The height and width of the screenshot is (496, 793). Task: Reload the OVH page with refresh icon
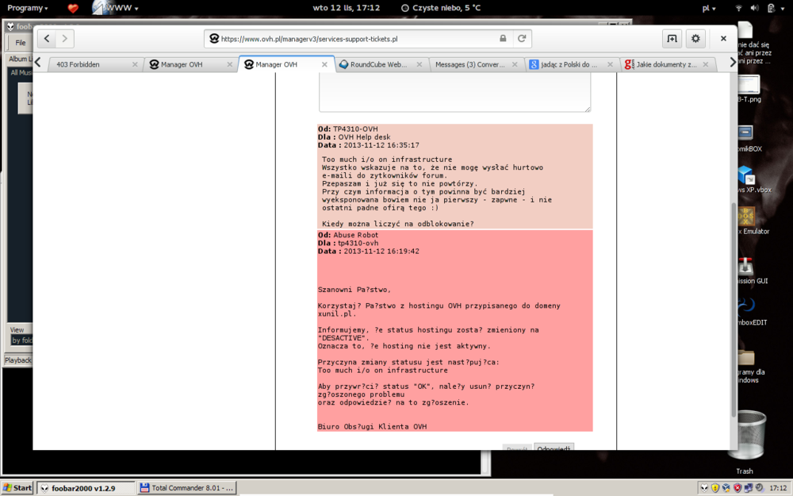(522, 38)
